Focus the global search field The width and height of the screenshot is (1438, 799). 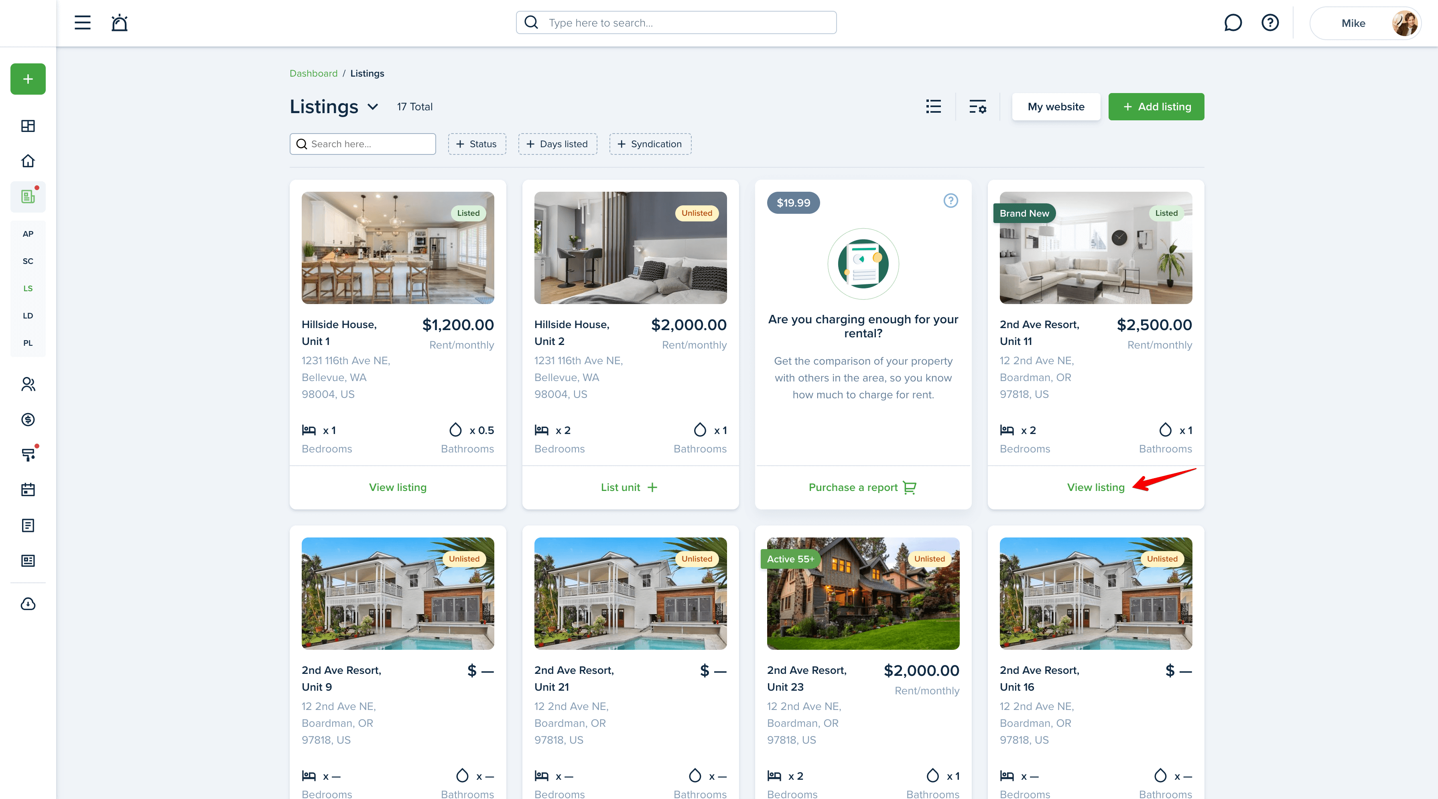(x=676, y=23)
